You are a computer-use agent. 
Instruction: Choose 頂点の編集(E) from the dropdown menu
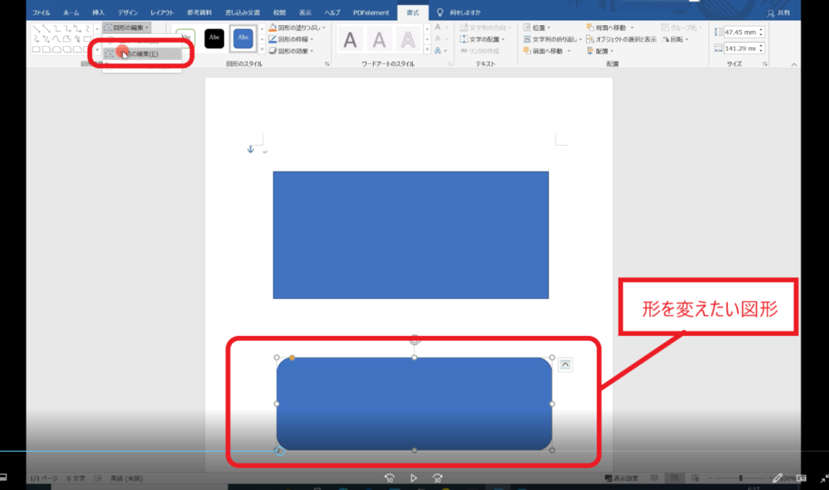(x=139, y=54)
